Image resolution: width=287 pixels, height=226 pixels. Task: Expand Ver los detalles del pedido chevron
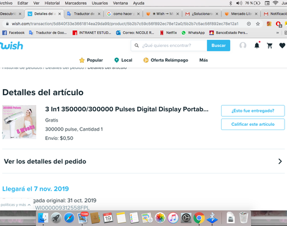(x=280, y=161)
